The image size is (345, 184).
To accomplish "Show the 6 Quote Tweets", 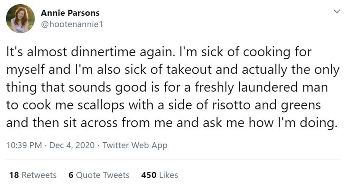I will pyautogui.click(x=99, y=175).
